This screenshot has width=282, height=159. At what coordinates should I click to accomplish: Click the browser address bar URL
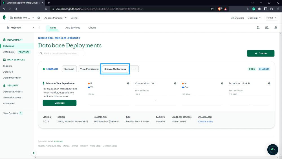point(99,9)
